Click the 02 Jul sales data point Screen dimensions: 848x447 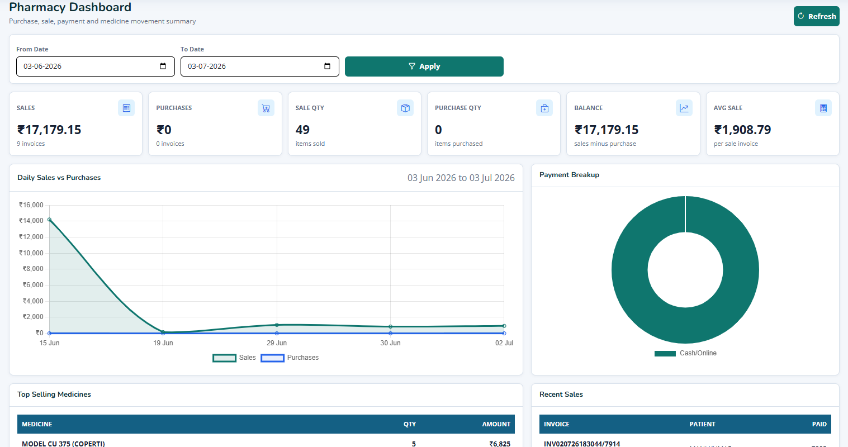pyautogui.click(x=504, y=326)
